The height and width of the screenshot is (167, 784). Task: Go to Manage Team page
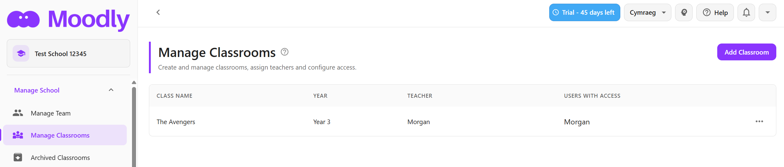pos(51,113)
